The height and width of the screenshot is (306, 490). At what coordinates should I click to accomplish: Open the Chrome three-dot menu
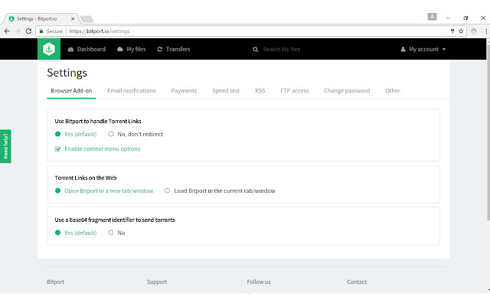click(x=486, y=31)
